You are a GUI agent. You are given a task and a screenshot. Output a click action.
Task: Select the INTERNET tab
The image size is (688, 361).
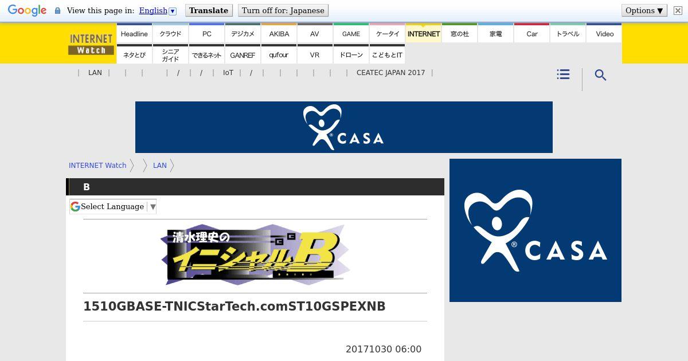pyautogui.click(x=423, y=33)
